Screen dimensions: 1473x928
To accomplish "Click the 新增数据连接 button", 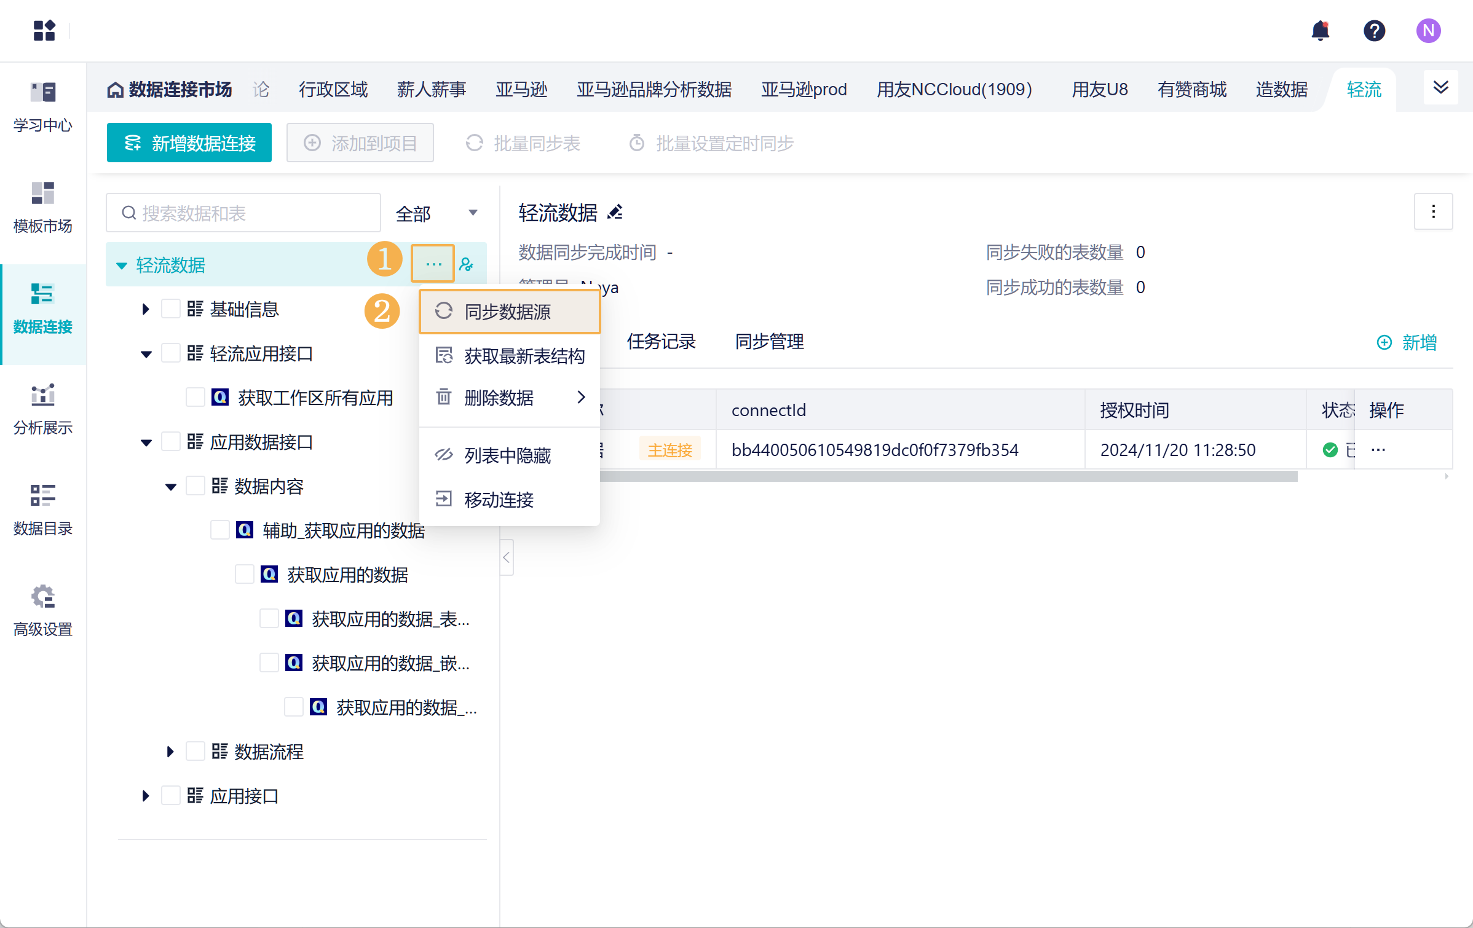I will click(189, 143).
